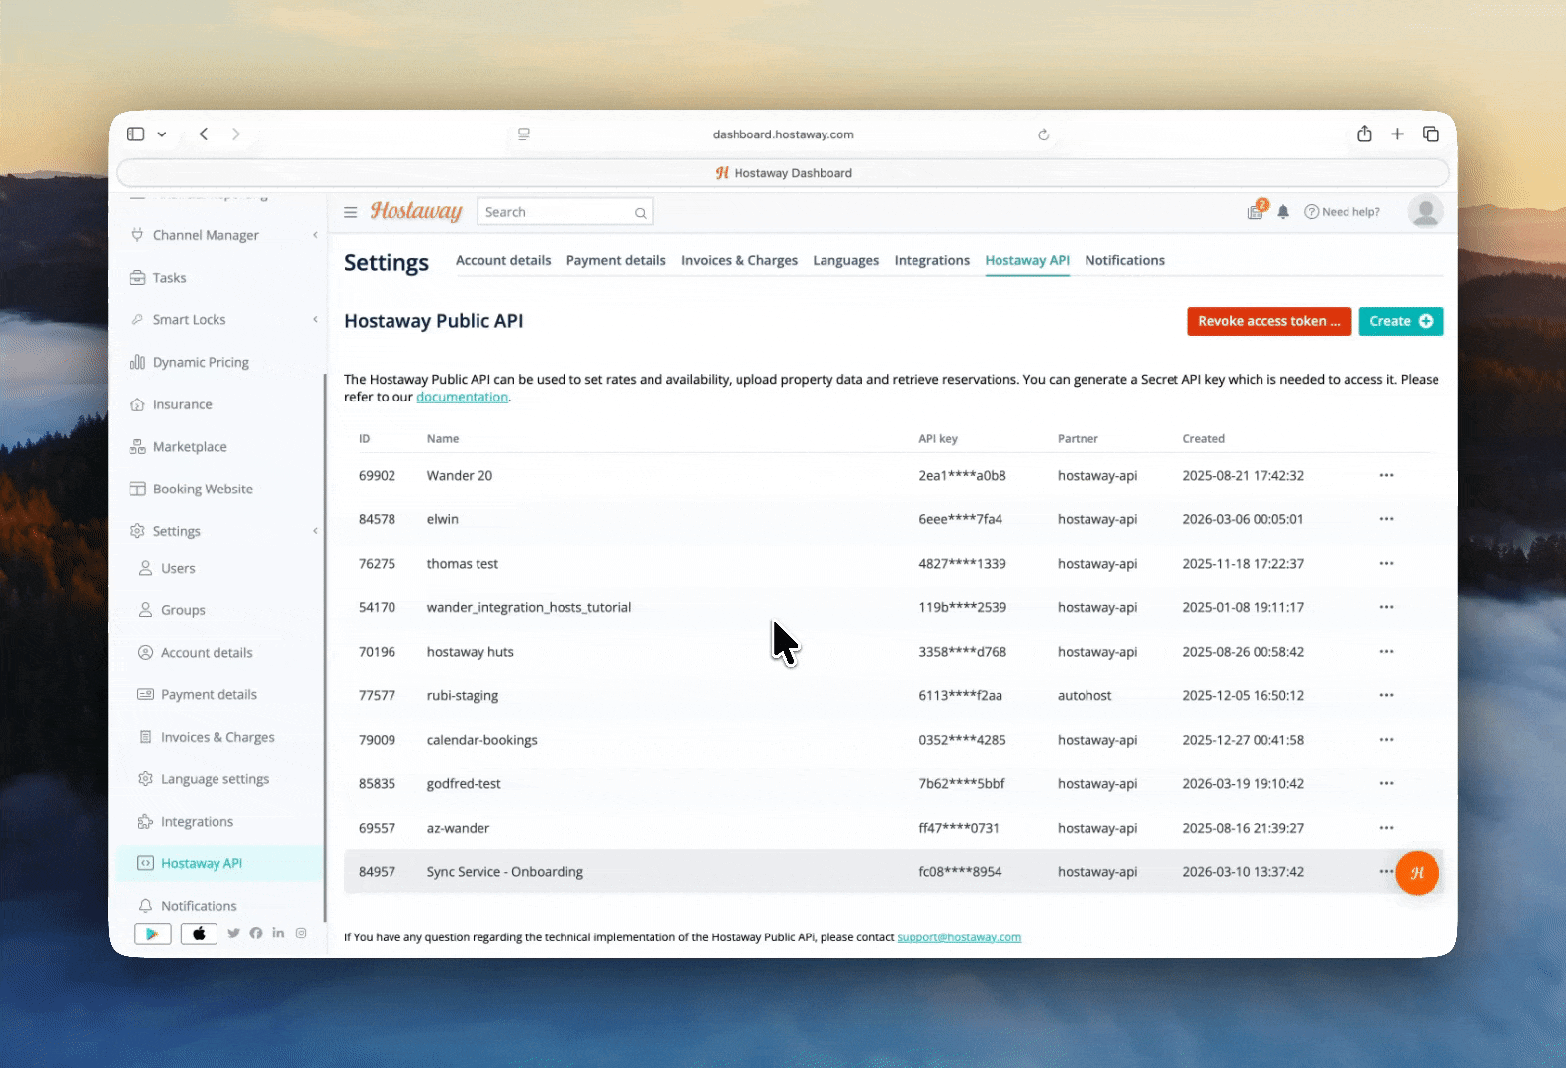Expand the Channel Manager chevron
The width and height of the screenshot is (1566, 1068).
pyautogui.click(x=315, y=235)
